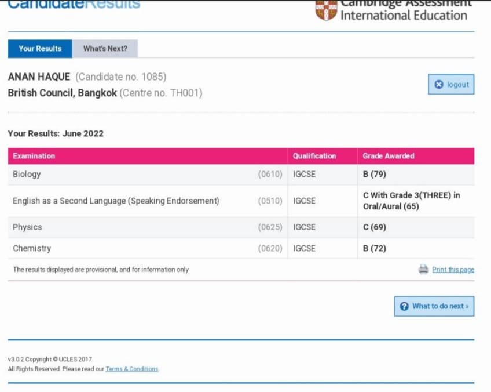Click the British Council, Bangkok centre name

pyautogui.click(x=63, y=93)
